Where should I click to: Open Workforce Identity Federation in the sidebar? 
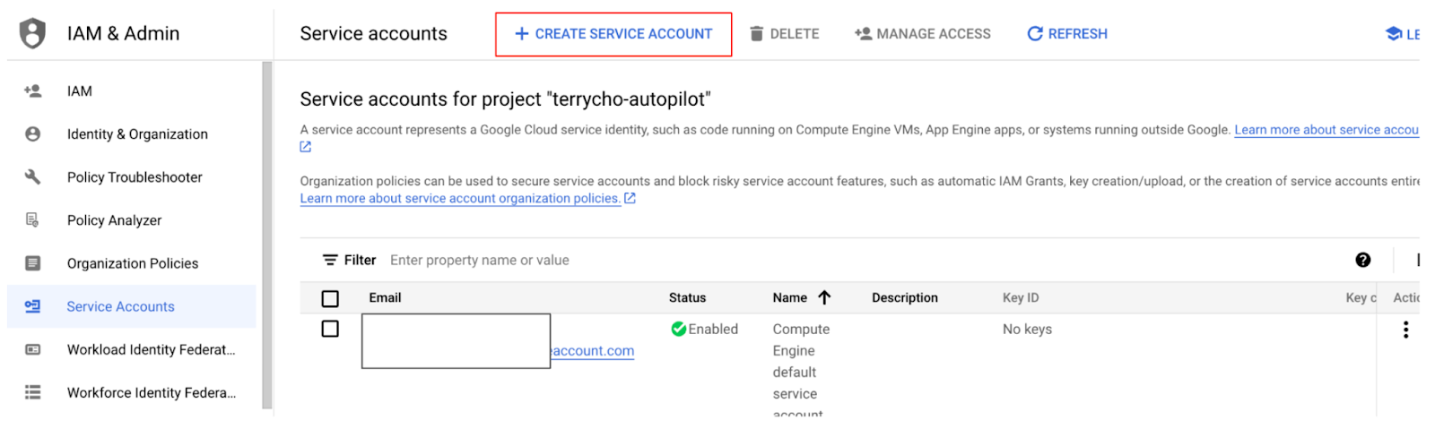(132, 392)
